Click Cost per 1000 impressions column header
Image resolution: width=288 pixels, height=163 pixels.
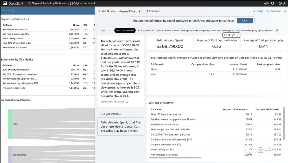click(236, 109)
